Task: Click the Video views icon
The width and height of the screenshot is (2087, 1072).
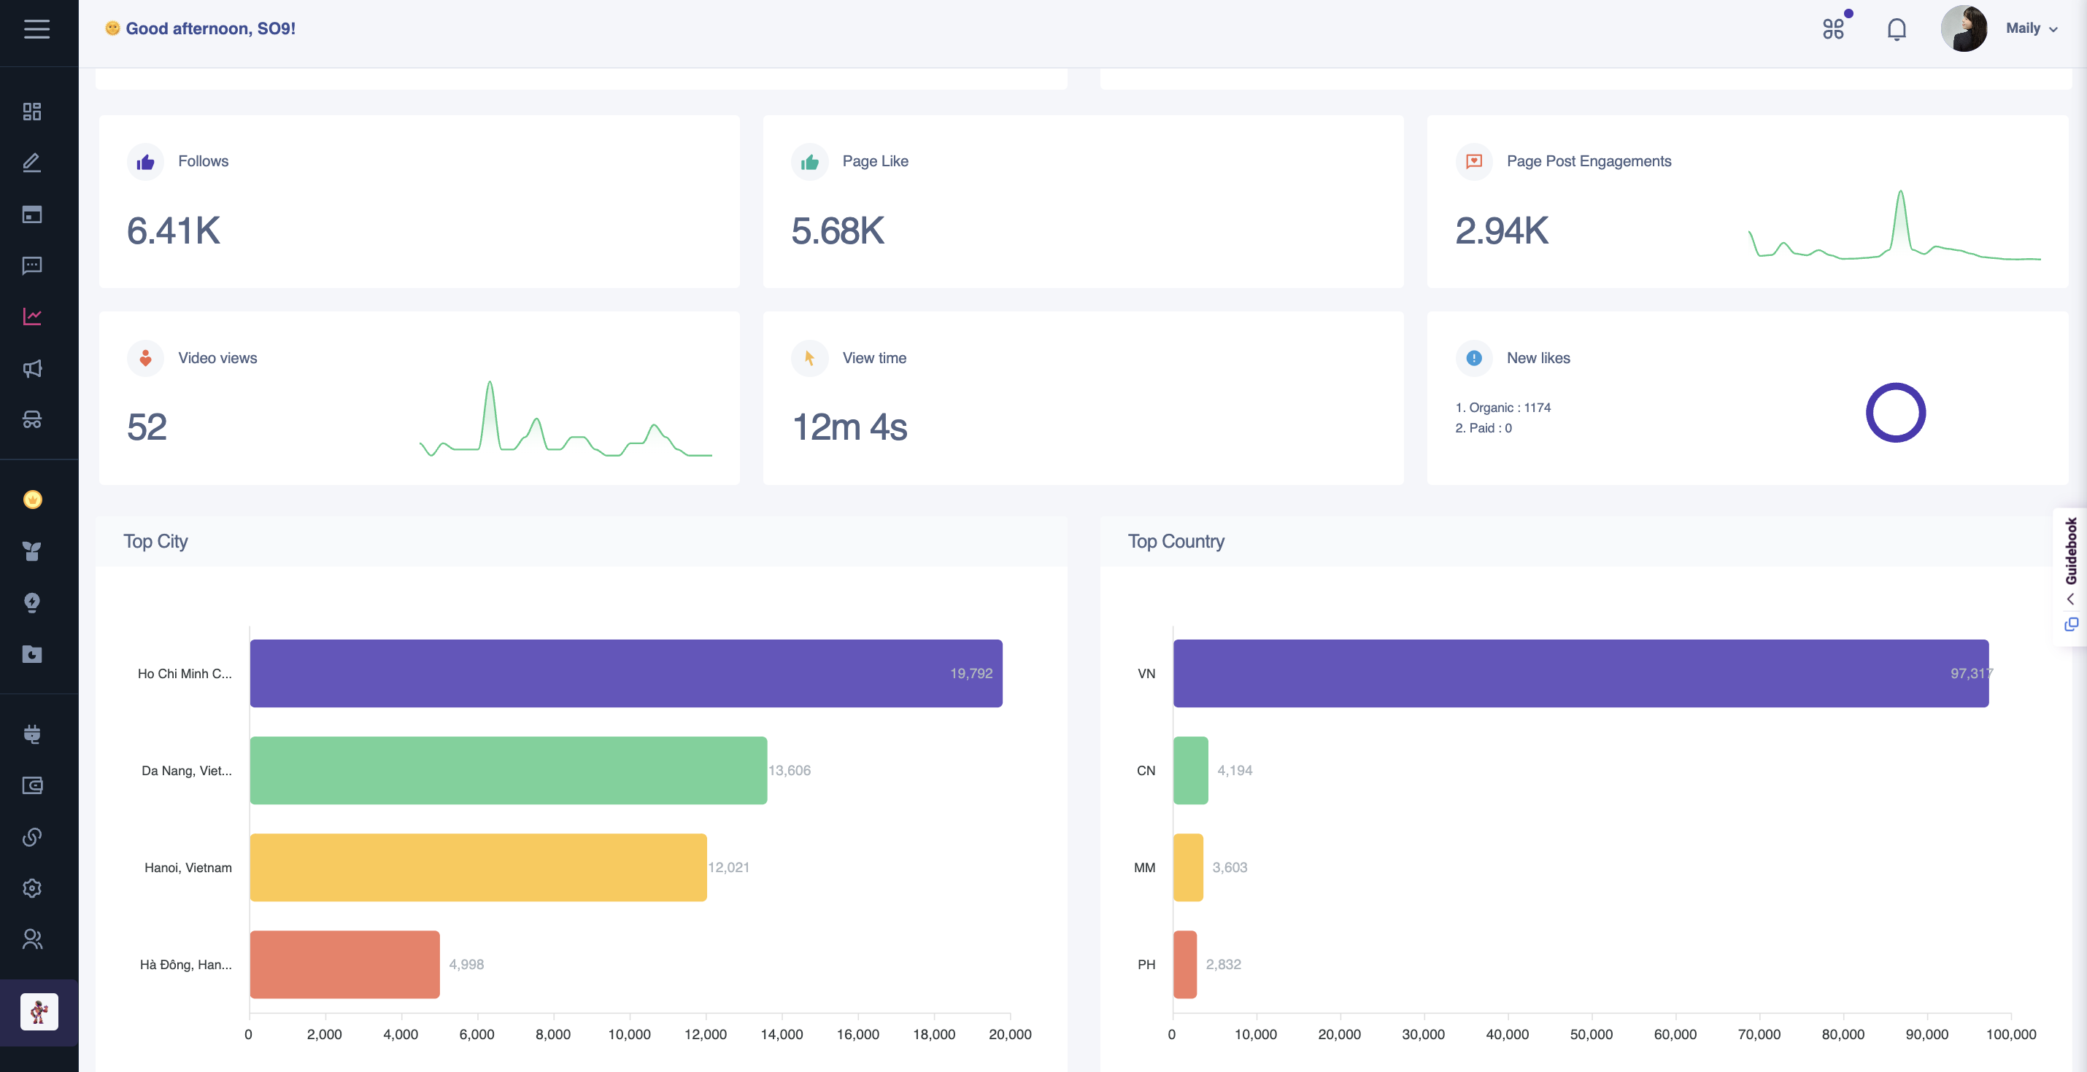Action: [146, 359]
